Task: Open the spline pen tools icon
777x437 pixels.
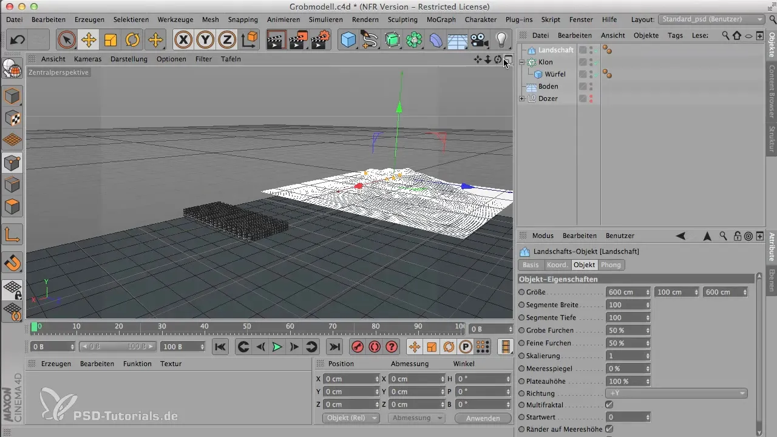Action: click(x=370, y=40)
